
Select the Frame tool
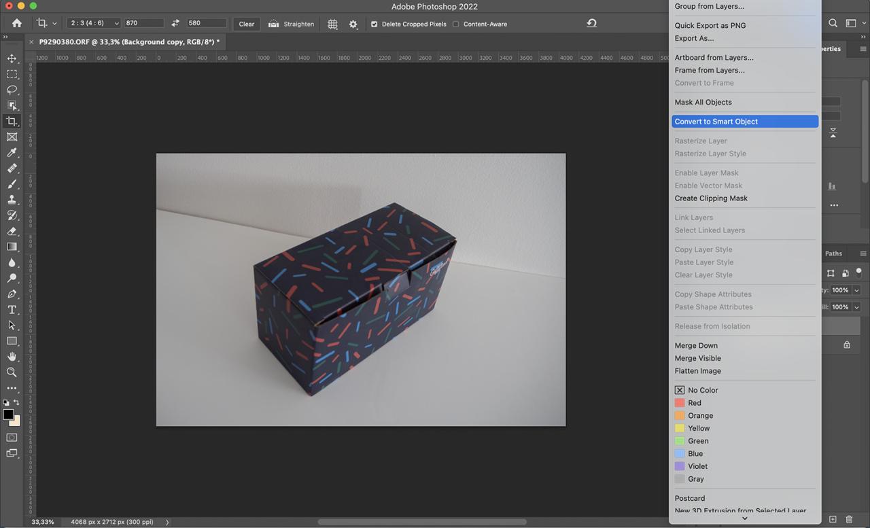pos(12,137)
